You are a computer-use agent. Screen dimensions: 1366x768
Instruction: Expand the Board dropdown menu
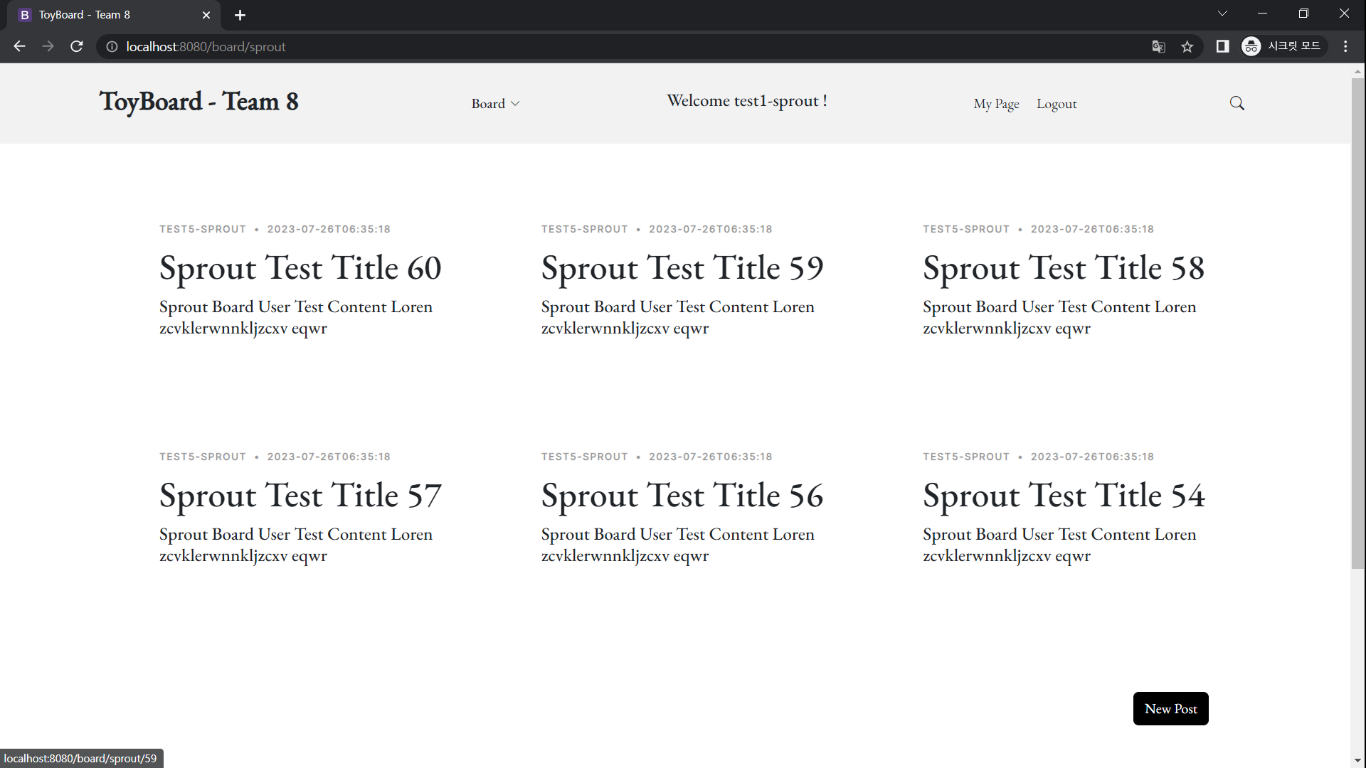point(495,104)
